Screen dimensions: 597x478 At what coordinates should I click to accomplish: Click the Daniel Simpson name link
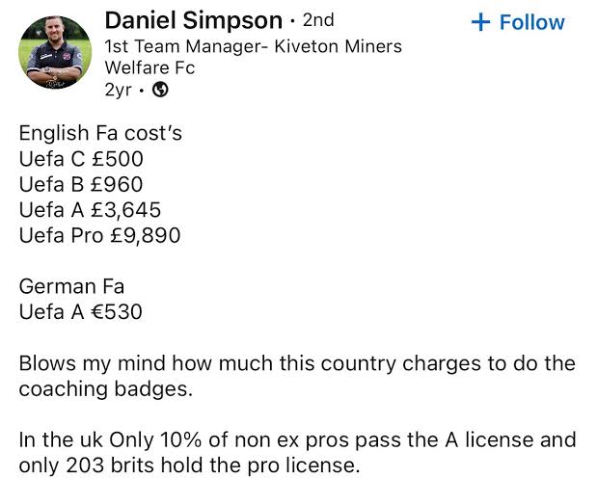(194, 20)
